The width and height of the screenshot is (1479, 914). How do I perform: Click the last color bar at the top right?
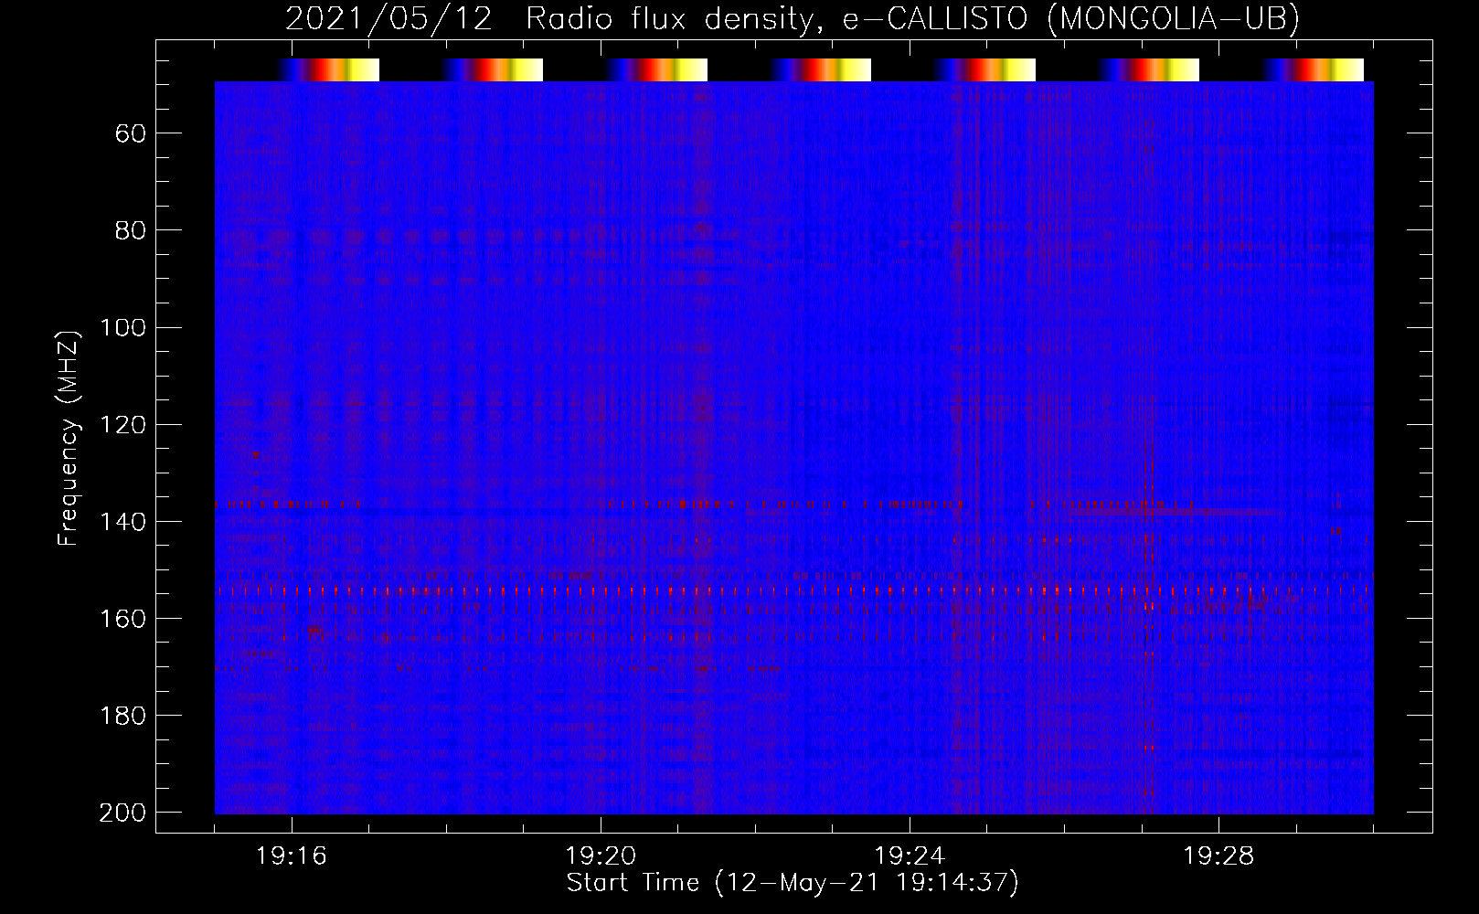[1313, 69]
